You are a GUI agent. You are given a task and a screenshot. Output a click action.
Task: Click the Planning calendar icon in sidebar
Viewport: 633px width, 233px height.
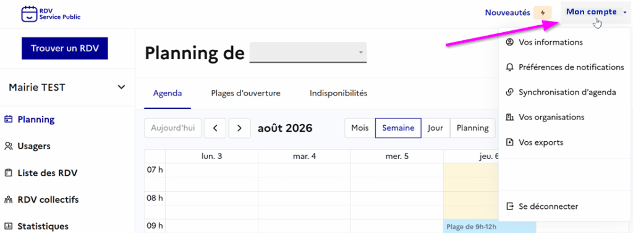8,119
